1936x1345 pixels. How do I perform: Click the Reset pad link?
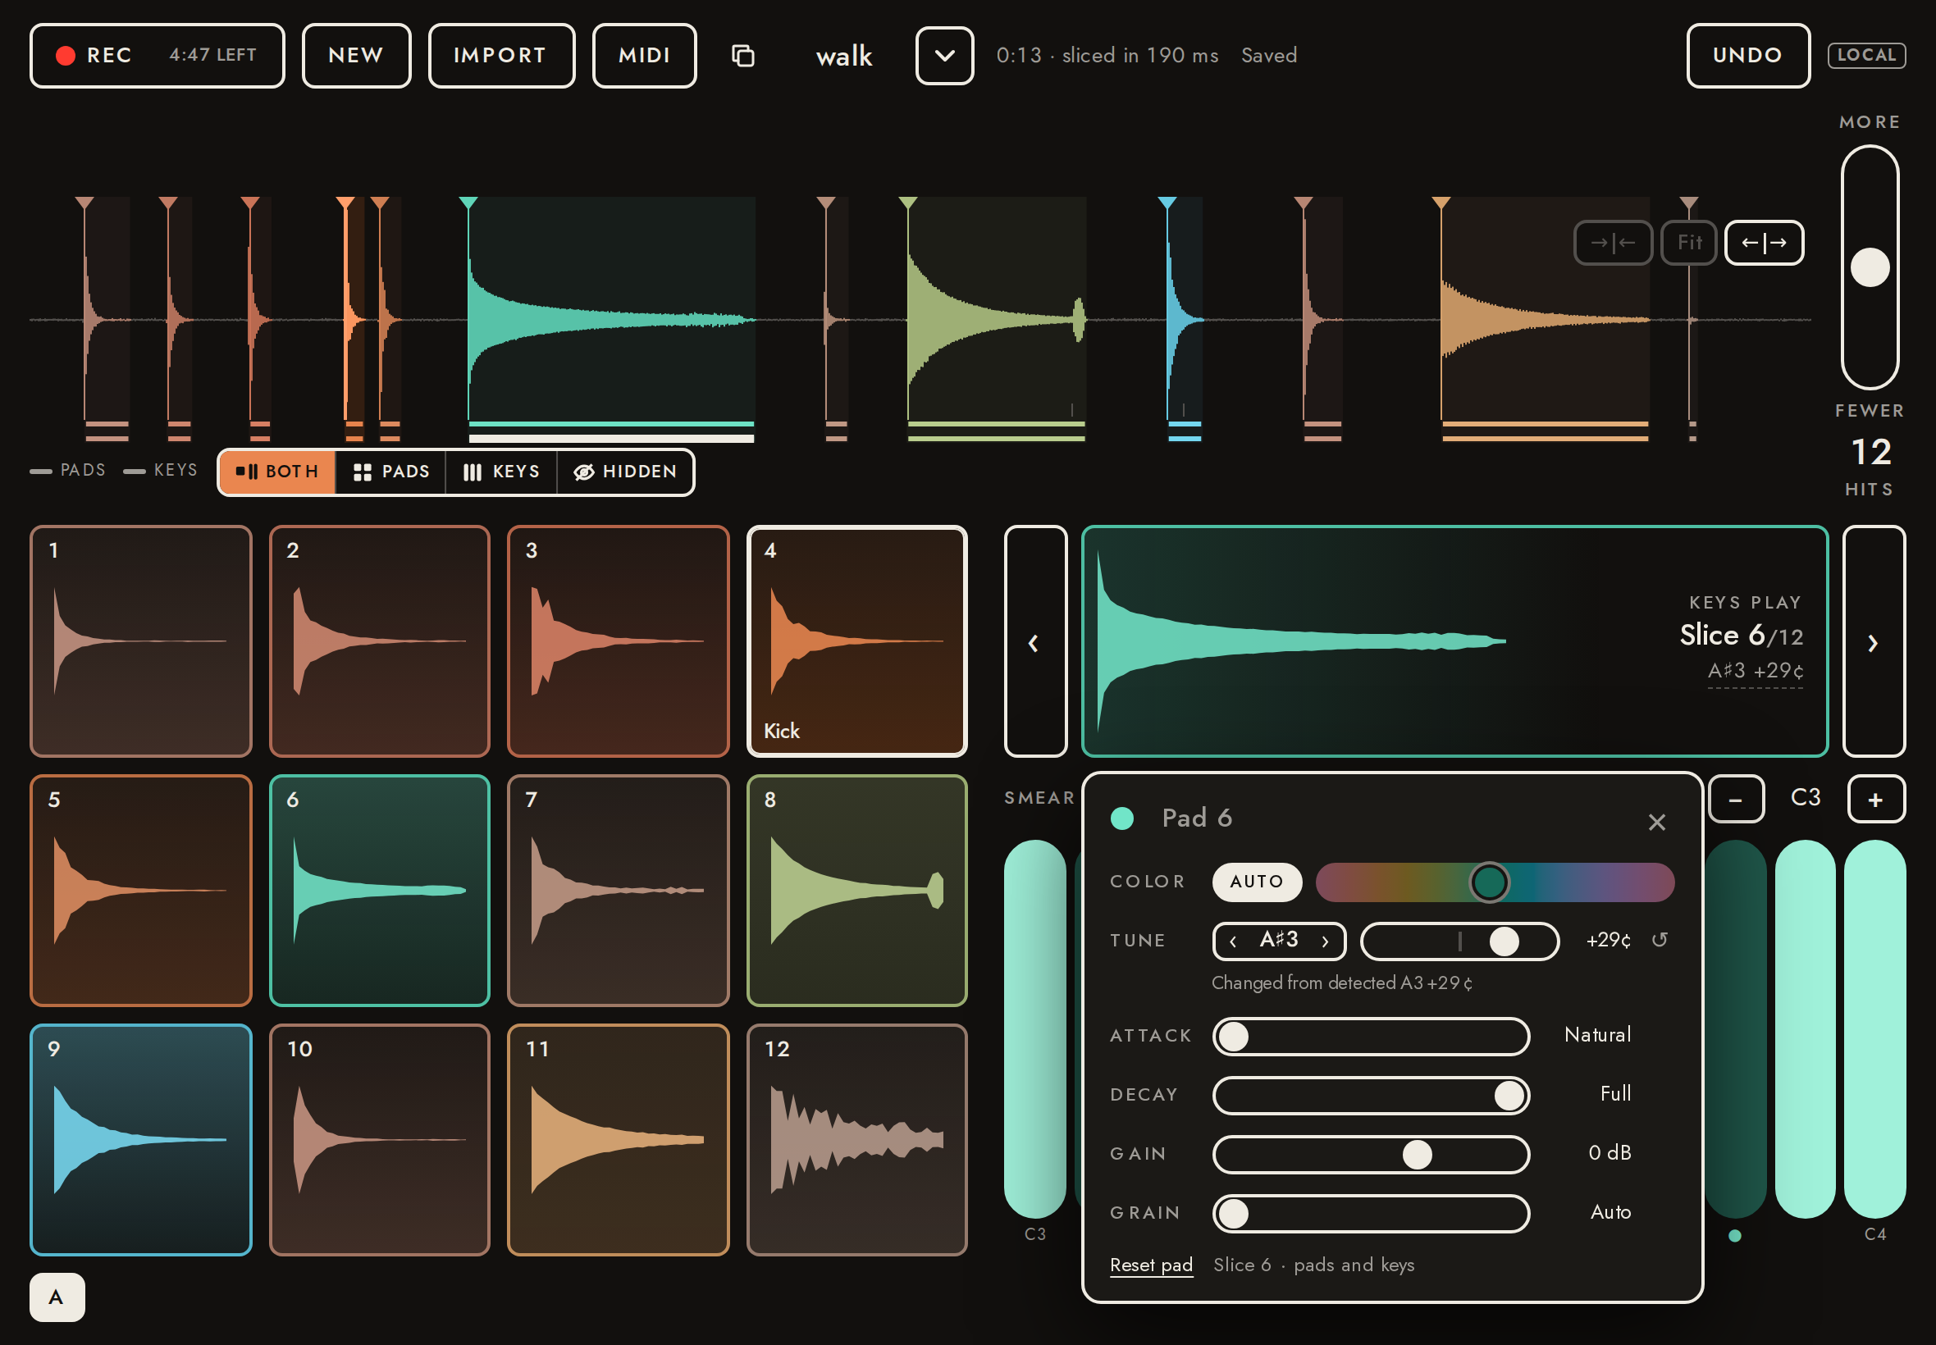(1151, 1264)
